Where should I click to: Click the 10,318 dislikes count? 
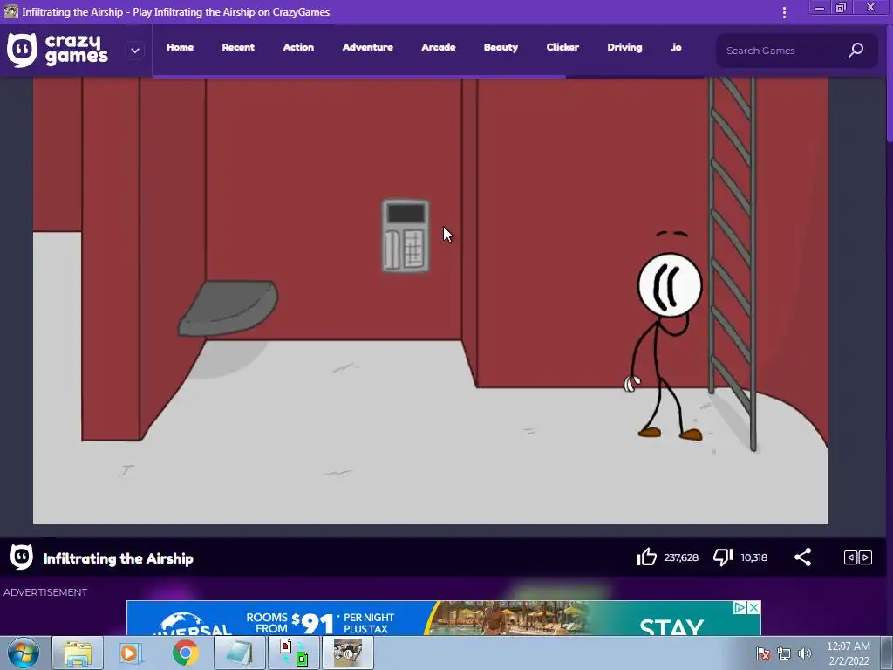tap(754, 557)
